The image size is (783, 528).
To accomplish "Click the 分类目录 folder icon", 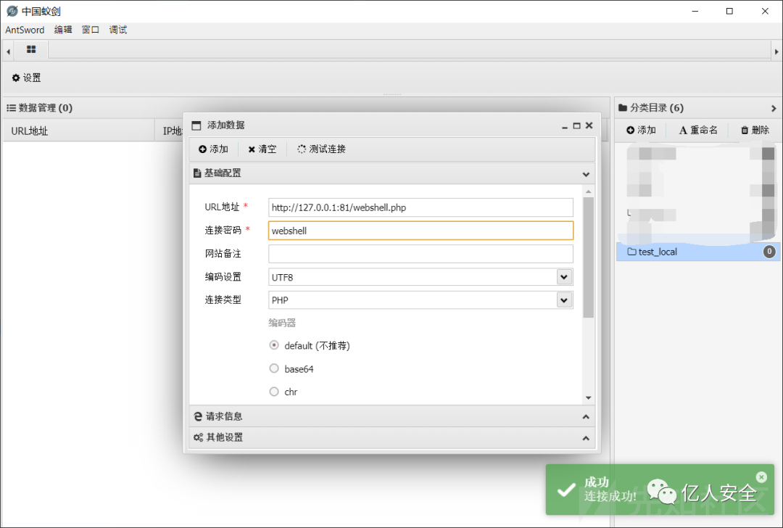I will (x=623, y=107).
